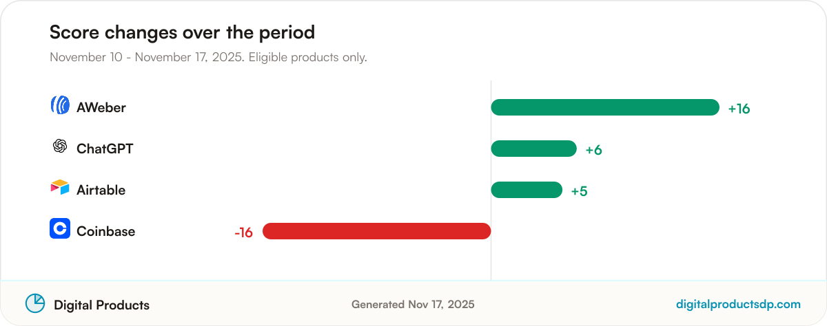Image resolution: width=827 pixels, height=326 pixels.
Task: Open the digitalproductsdp.com link
Action: click(738, 304)
